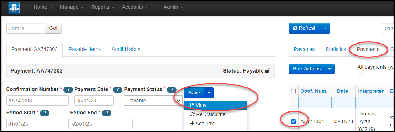Choose View from the Save menu
Viewport: 395px width, 132px height.
(x=215, y=105)
